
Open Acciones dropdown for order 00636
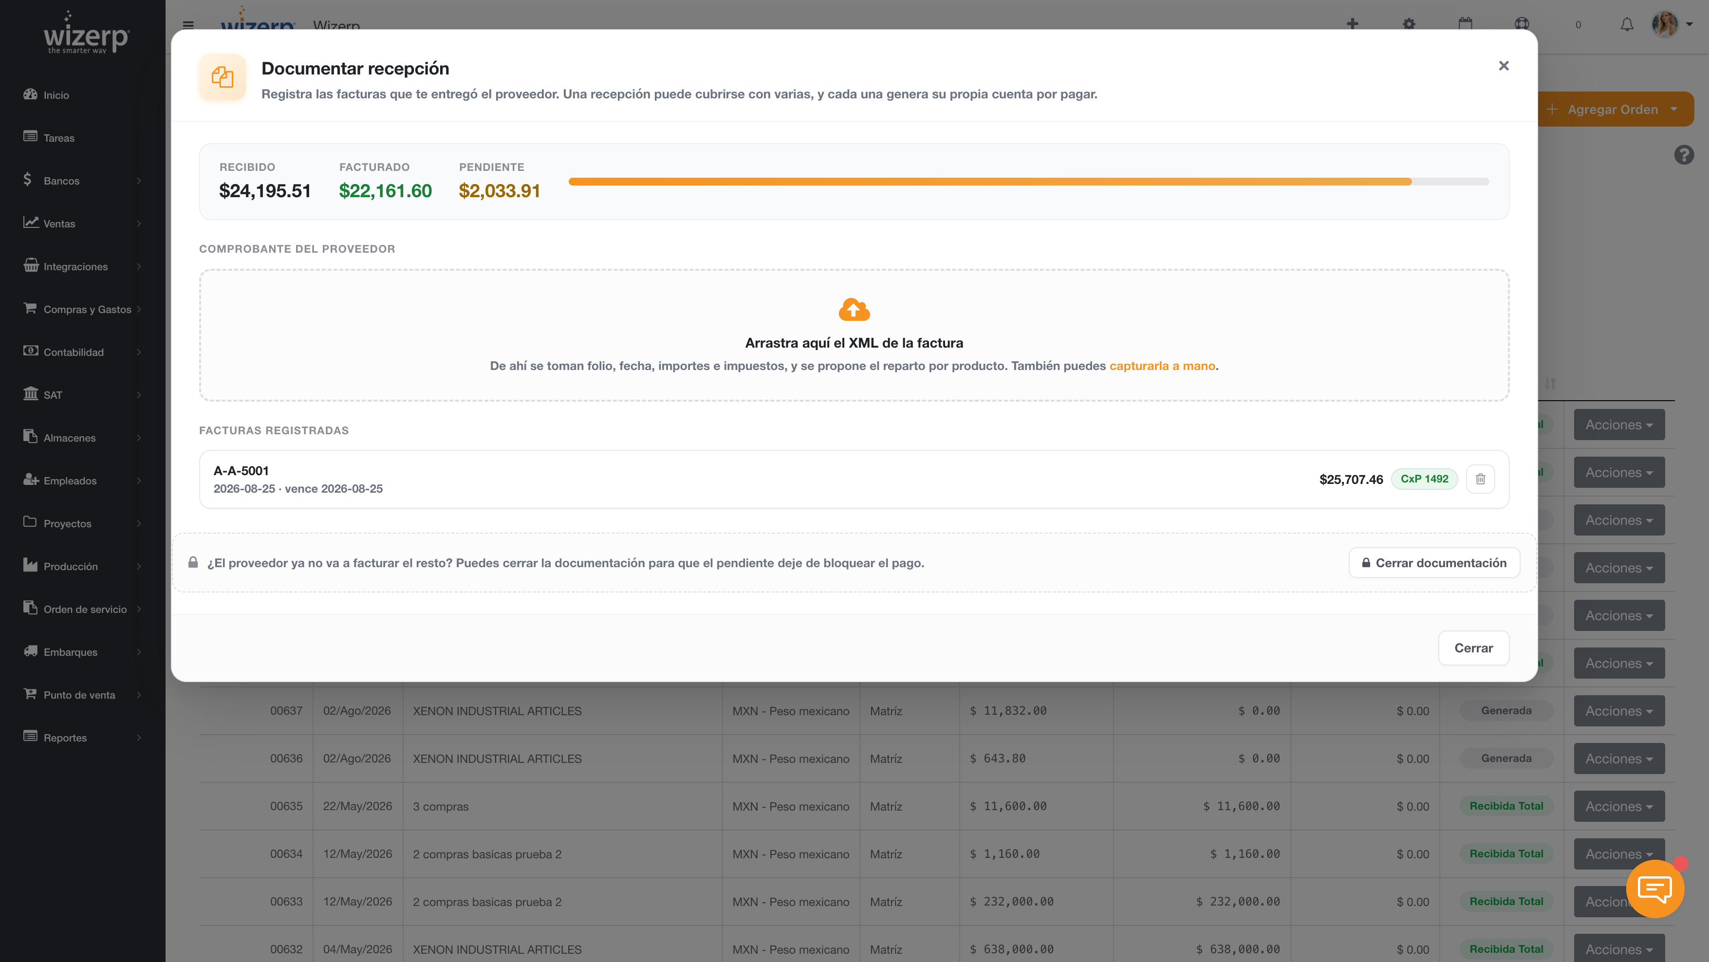(1619, 758)
